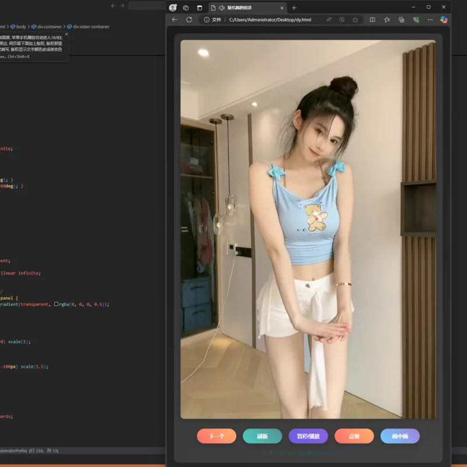Open the tab actions menu icon
467x467 pixels.
[200, 8]
